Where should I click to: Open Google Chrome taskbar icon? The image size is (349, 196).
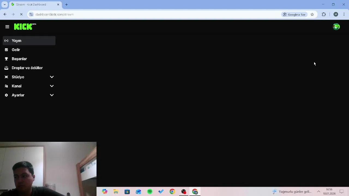coord(172,192)
